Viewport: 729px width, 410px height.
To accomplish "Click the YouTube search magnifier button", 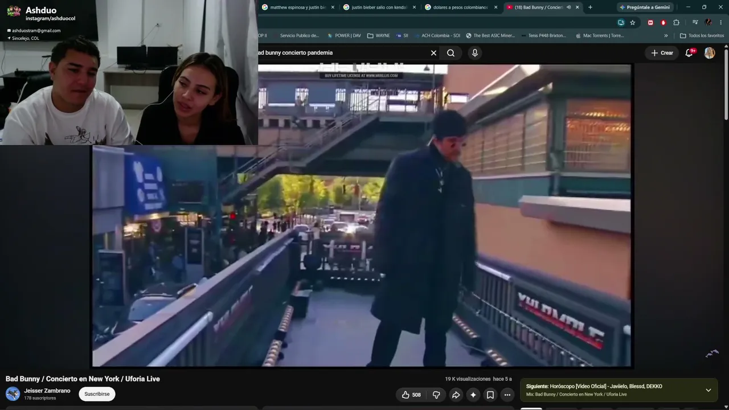I will coord(450,53).
